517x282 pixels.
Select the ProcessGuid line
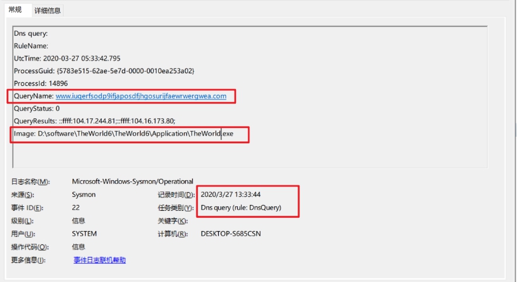tap(104, 71)
